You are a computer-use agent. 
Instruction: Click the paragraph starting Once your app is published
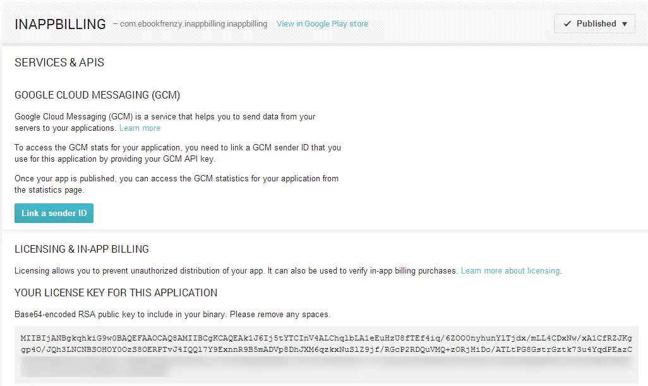click(176, 184)
